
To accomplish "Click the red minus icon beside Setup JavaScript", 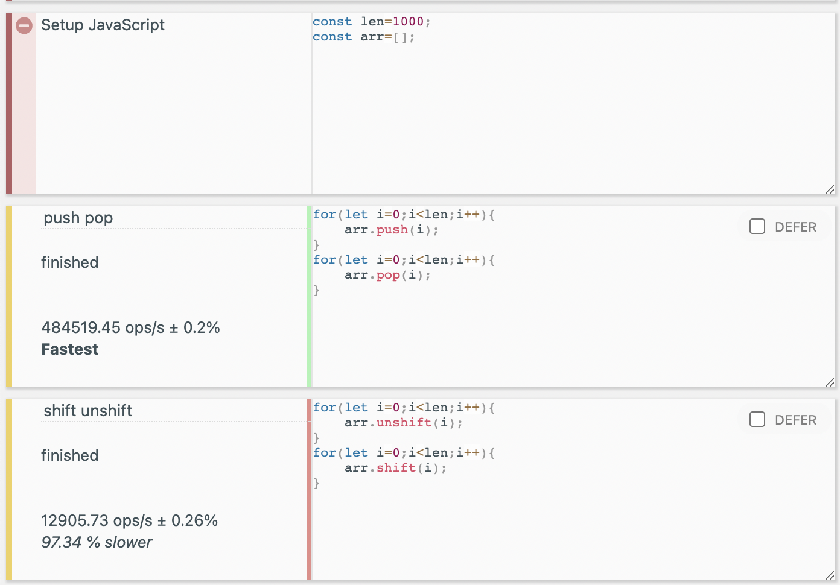I will click(x=24, y=26).
